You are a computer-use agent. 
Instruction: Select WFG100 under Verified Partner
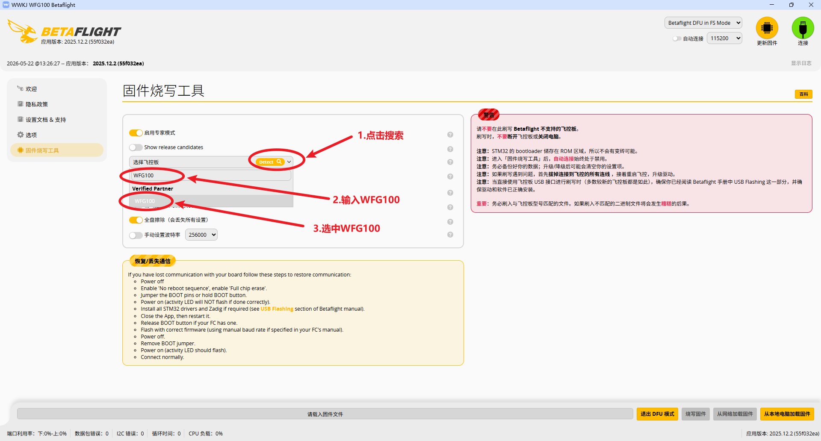pos(211,201)
